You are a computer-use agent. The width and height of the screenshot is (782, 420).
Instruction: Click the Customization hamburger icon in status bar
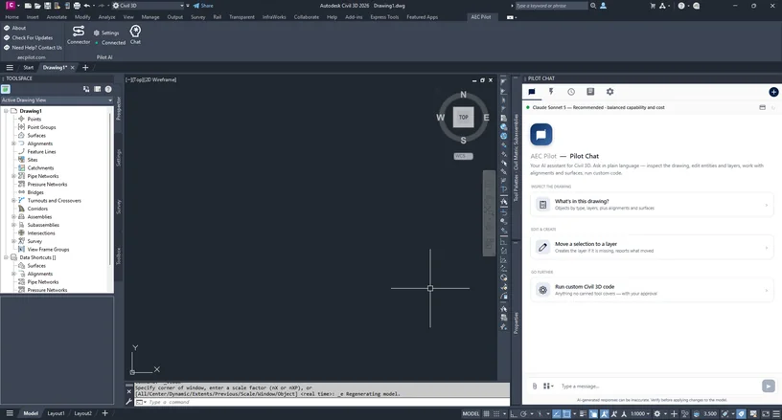(x=776, y=413)
